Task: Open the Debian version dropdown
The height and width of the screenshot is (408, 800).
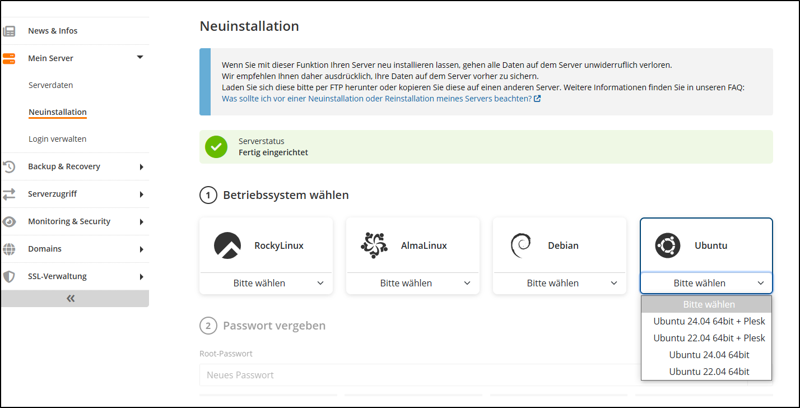Action: (x=559, y=283)
